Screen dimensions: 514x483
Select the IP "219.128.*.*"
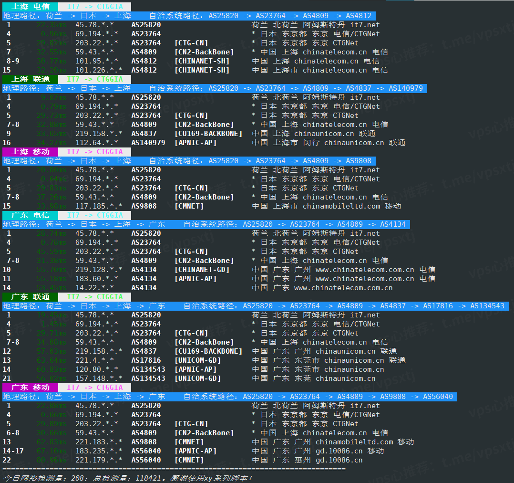point(99,270)
